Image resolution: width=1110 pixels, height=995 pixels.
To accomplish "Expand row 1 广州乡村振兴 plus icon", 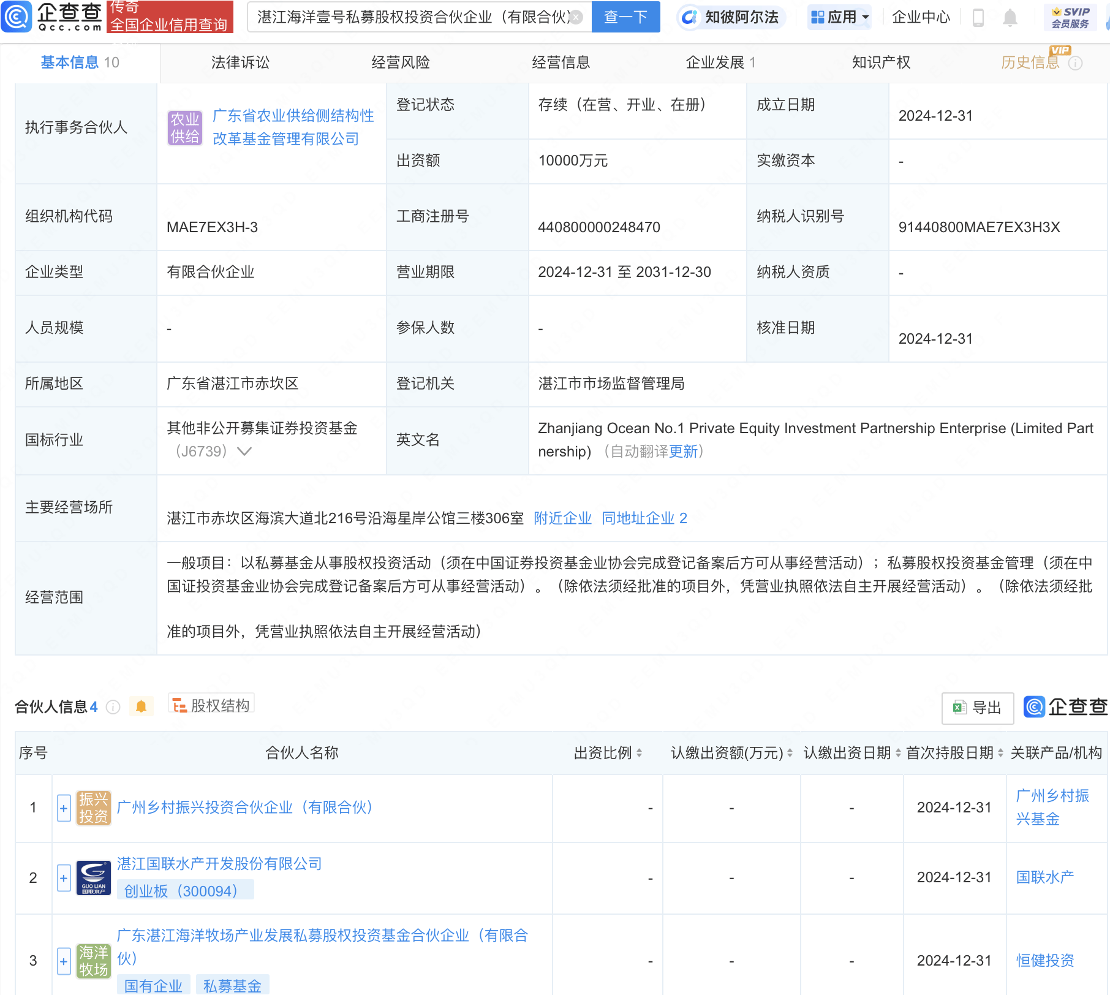I will (64, 808).
